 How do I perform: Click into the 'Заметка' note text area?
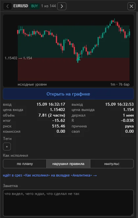pyautogui.click(x=68, y=203)
